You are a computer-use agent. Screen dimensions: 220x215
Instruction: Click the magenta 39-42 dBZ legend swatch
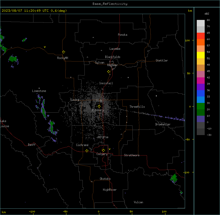tap(201, 80)
